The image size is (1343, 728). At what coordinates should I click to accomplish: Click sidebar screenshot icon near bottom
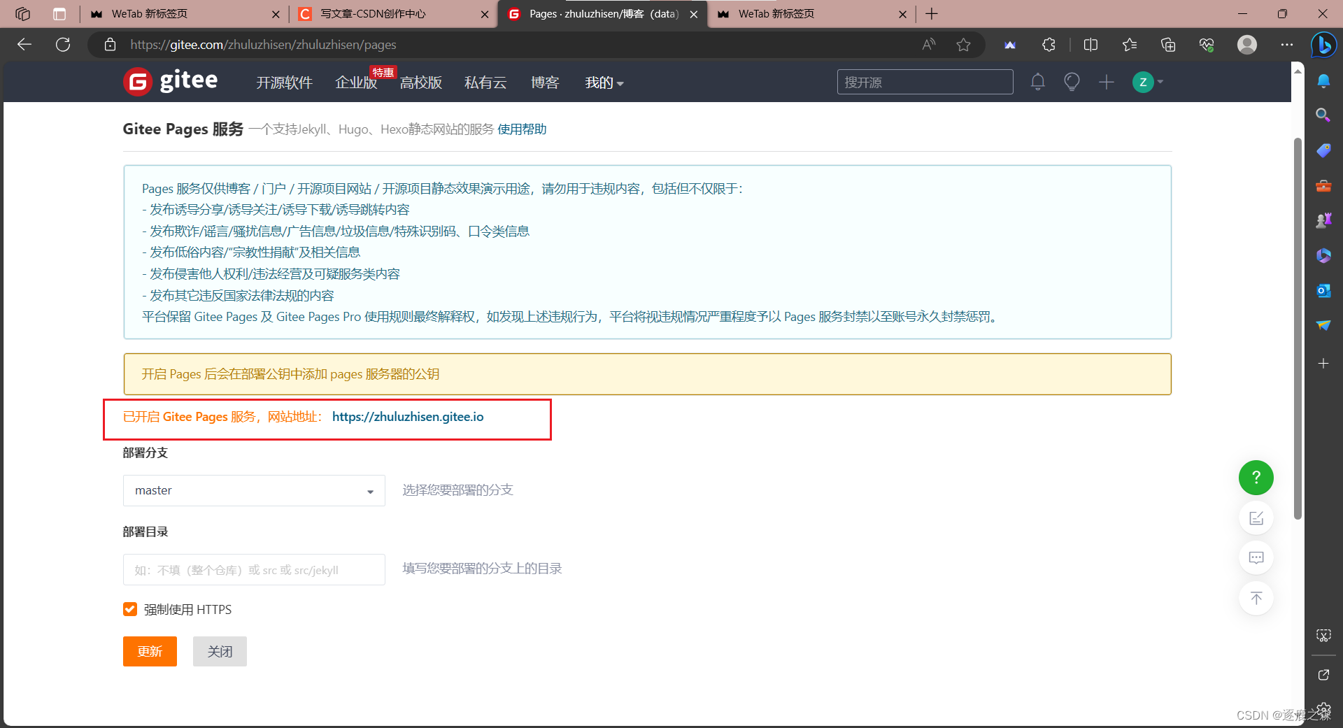pos(1323,635)
